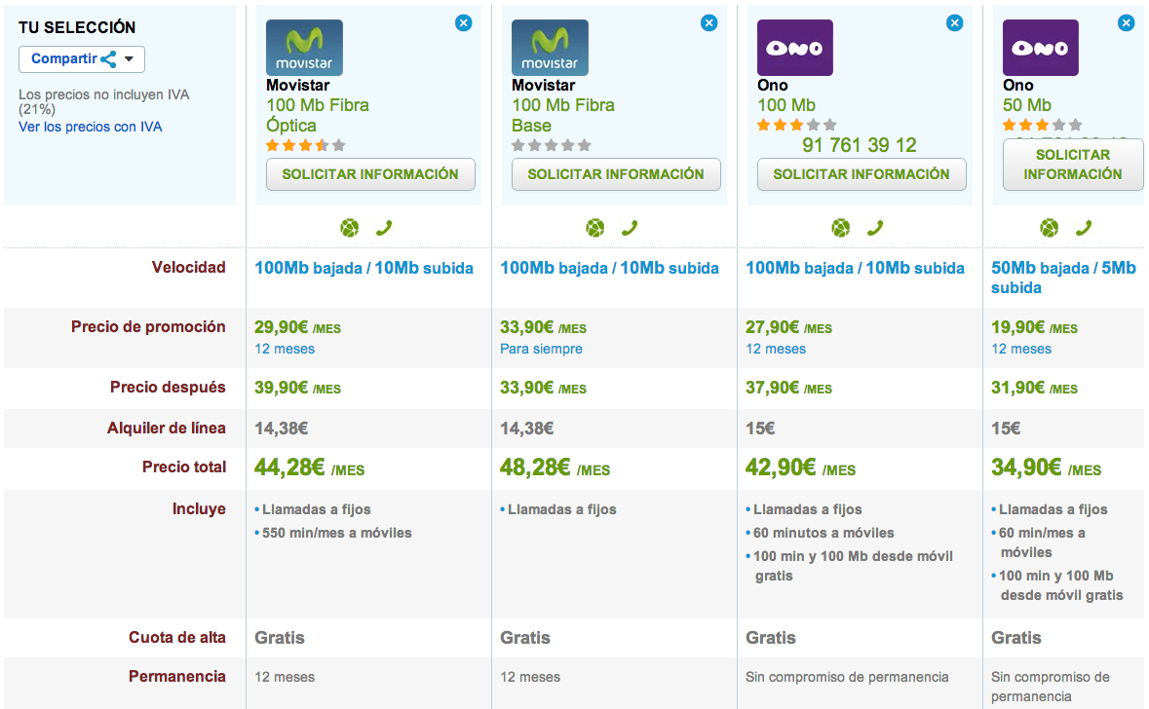1149x709 pixels.
Task: Request information for Ono 50 Mb
Action: click(x=1073, y=164)
